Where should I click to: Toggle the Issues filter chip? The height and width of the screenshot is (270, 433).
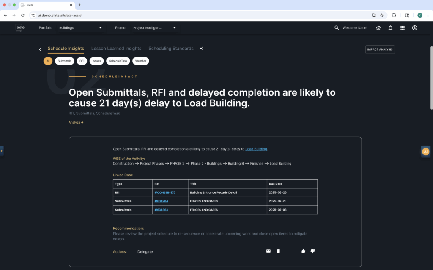[96, 61]
